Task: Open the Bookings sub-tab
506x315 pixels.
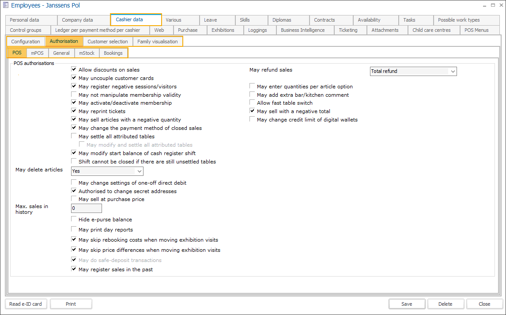Action: tap(113, 53)
